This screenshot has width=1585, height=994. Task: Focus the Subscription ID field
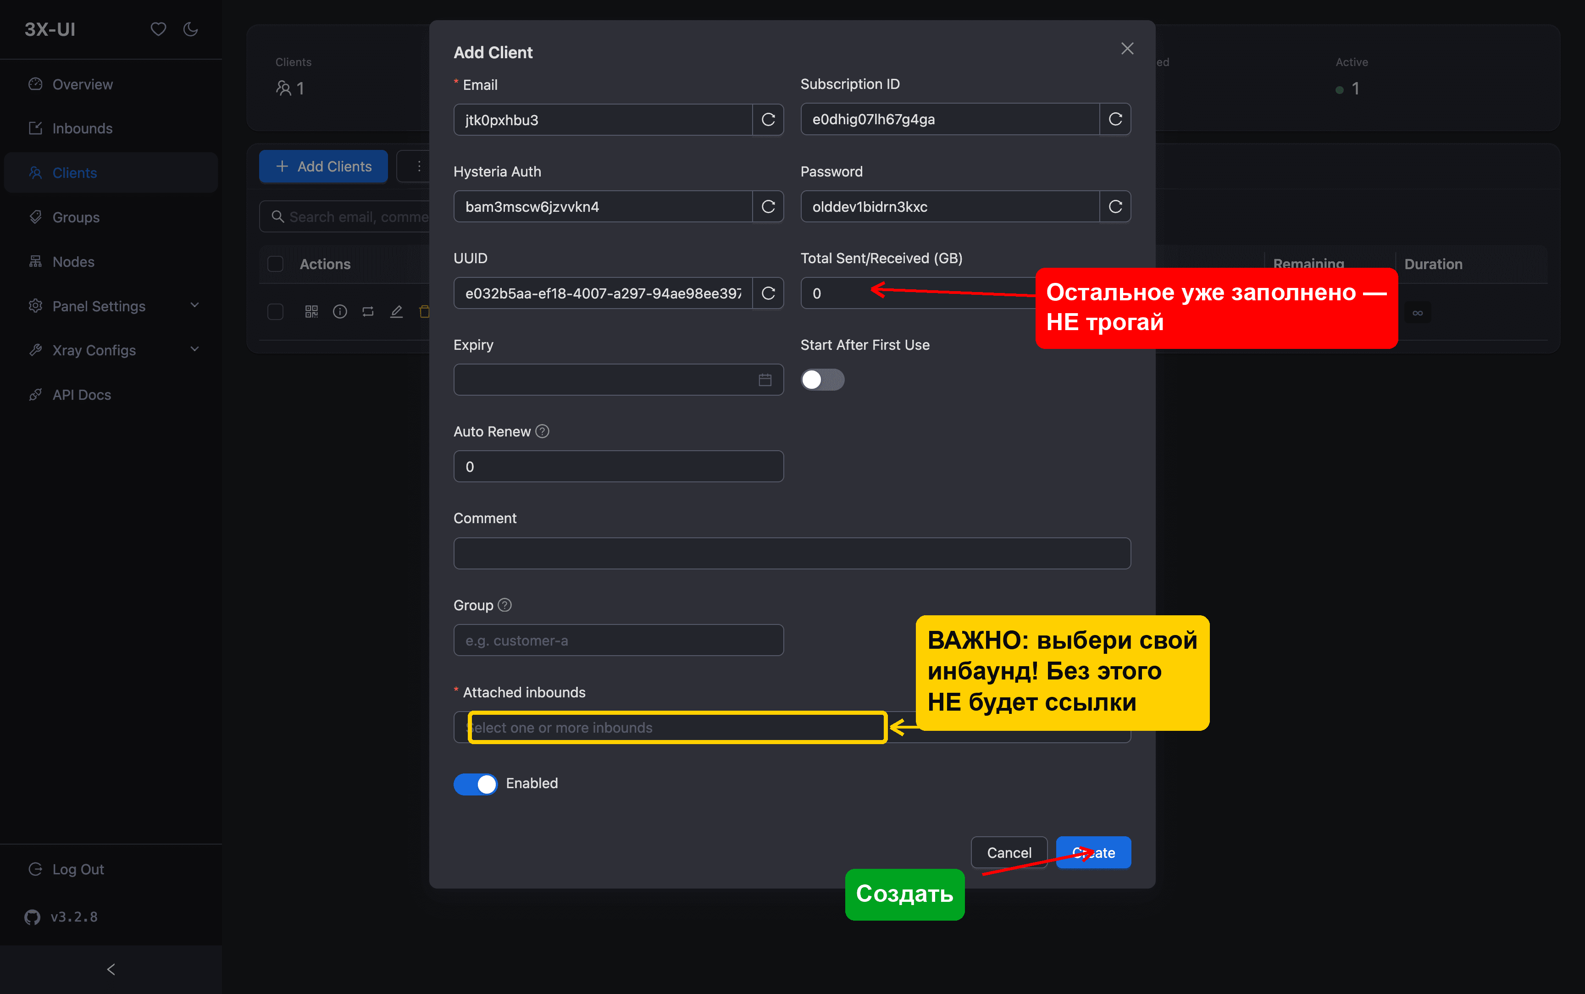[950, 119]
